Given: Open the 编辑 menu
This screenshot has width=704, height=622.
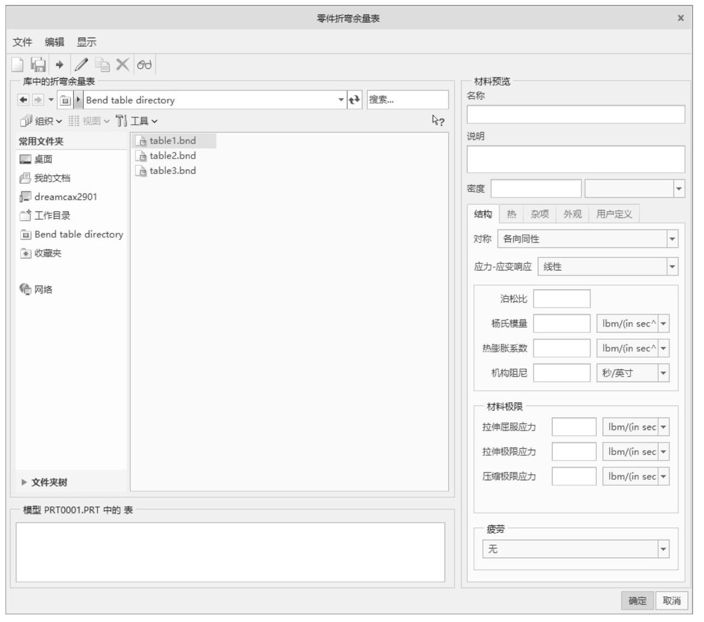Looking at the screenshot, I should coord(54,42).
